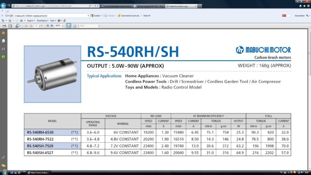Image resolution: width=311 pixels, height=175 pixels.
Task: Click the address bar URL field
Action: (50, 6)
